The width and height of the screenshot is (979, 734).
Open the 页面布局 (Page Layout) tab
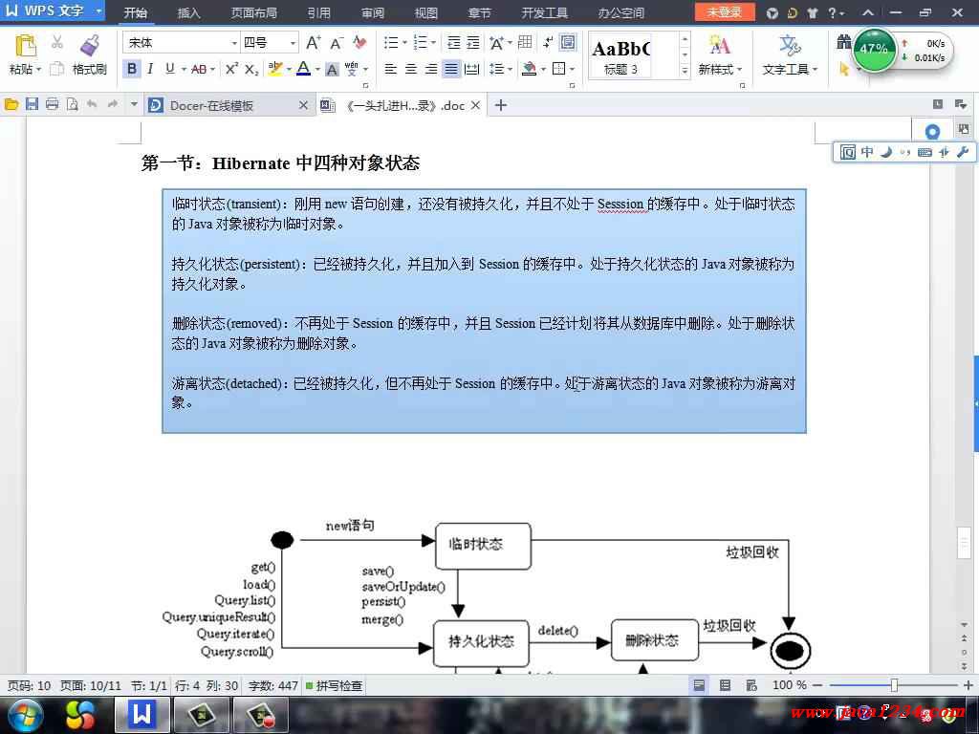[254, 13]
